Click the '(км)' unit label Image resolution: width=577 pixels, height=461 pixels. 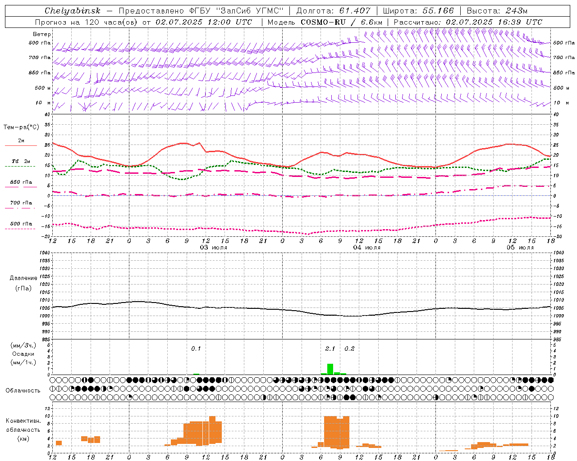coord(23,438)
